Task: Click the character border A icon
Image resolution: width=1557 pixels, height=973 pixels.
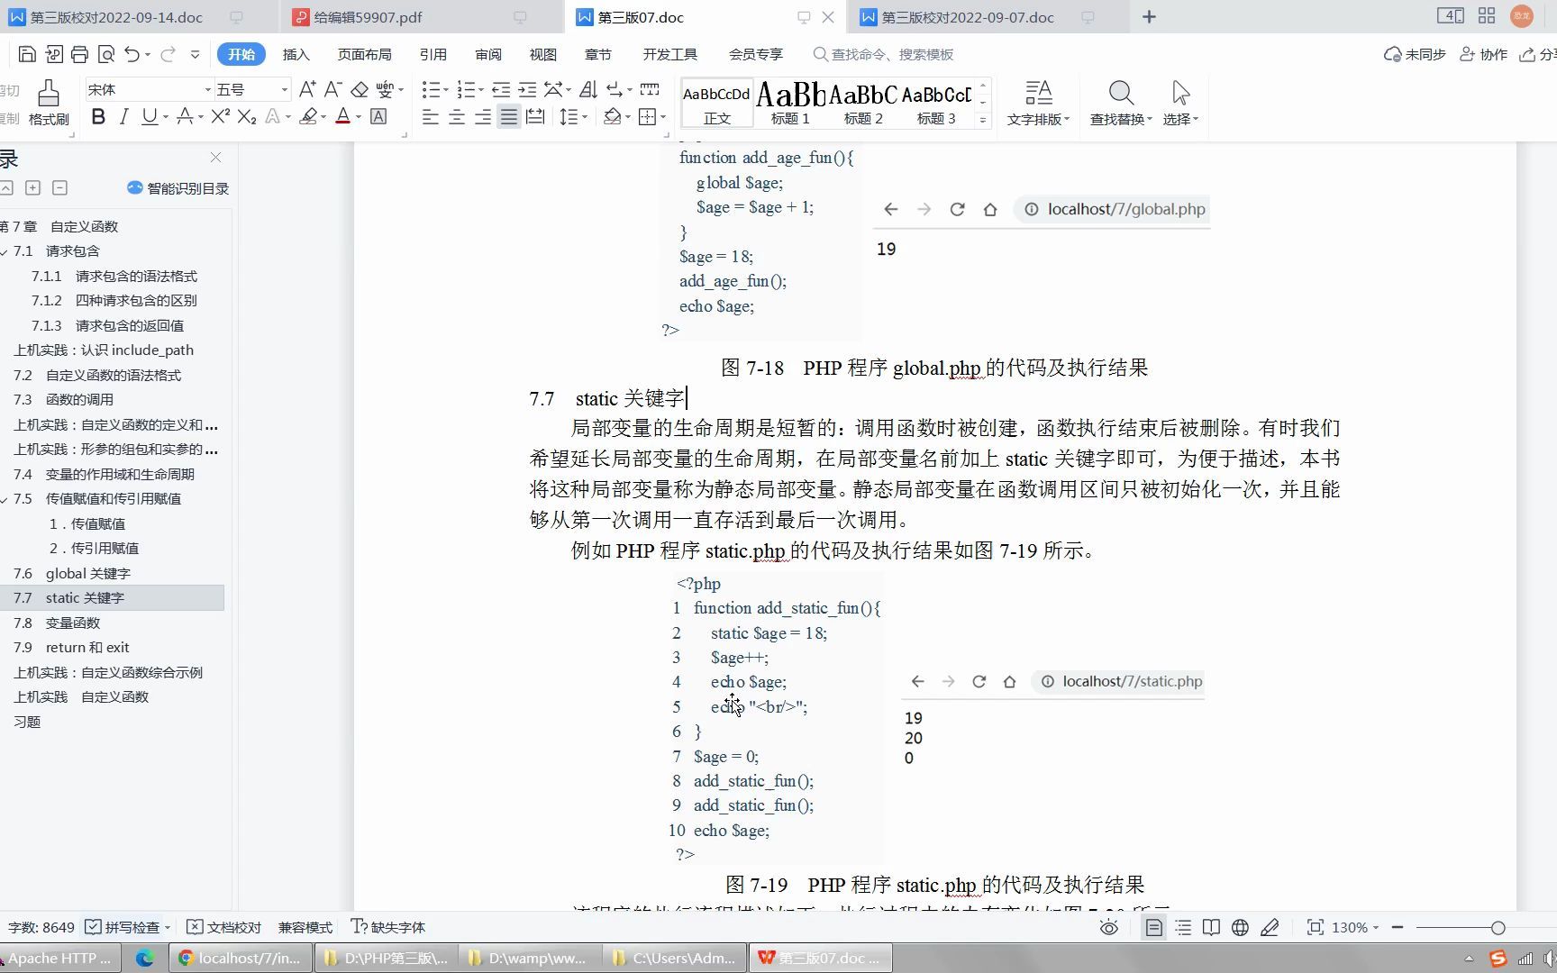Action: (378, 116)
